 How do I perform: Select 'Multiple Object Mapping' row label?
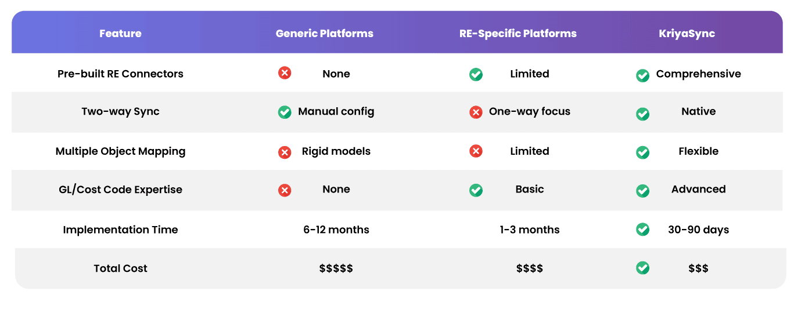click(120, 151)
